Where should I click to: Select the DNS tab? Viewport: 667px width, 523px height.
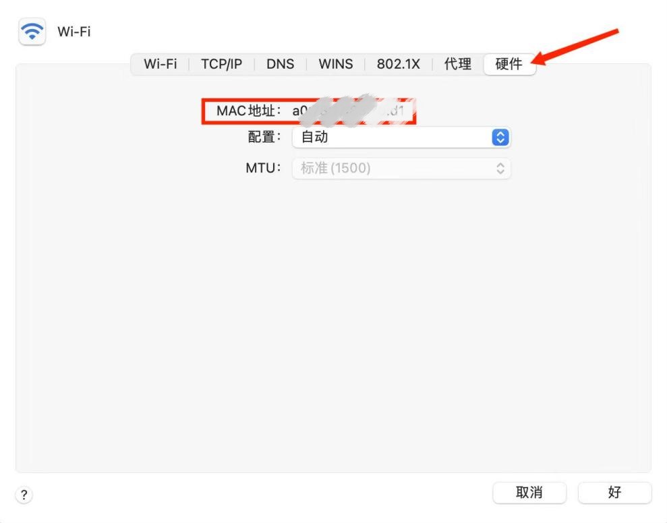click(x=280, y=64)
